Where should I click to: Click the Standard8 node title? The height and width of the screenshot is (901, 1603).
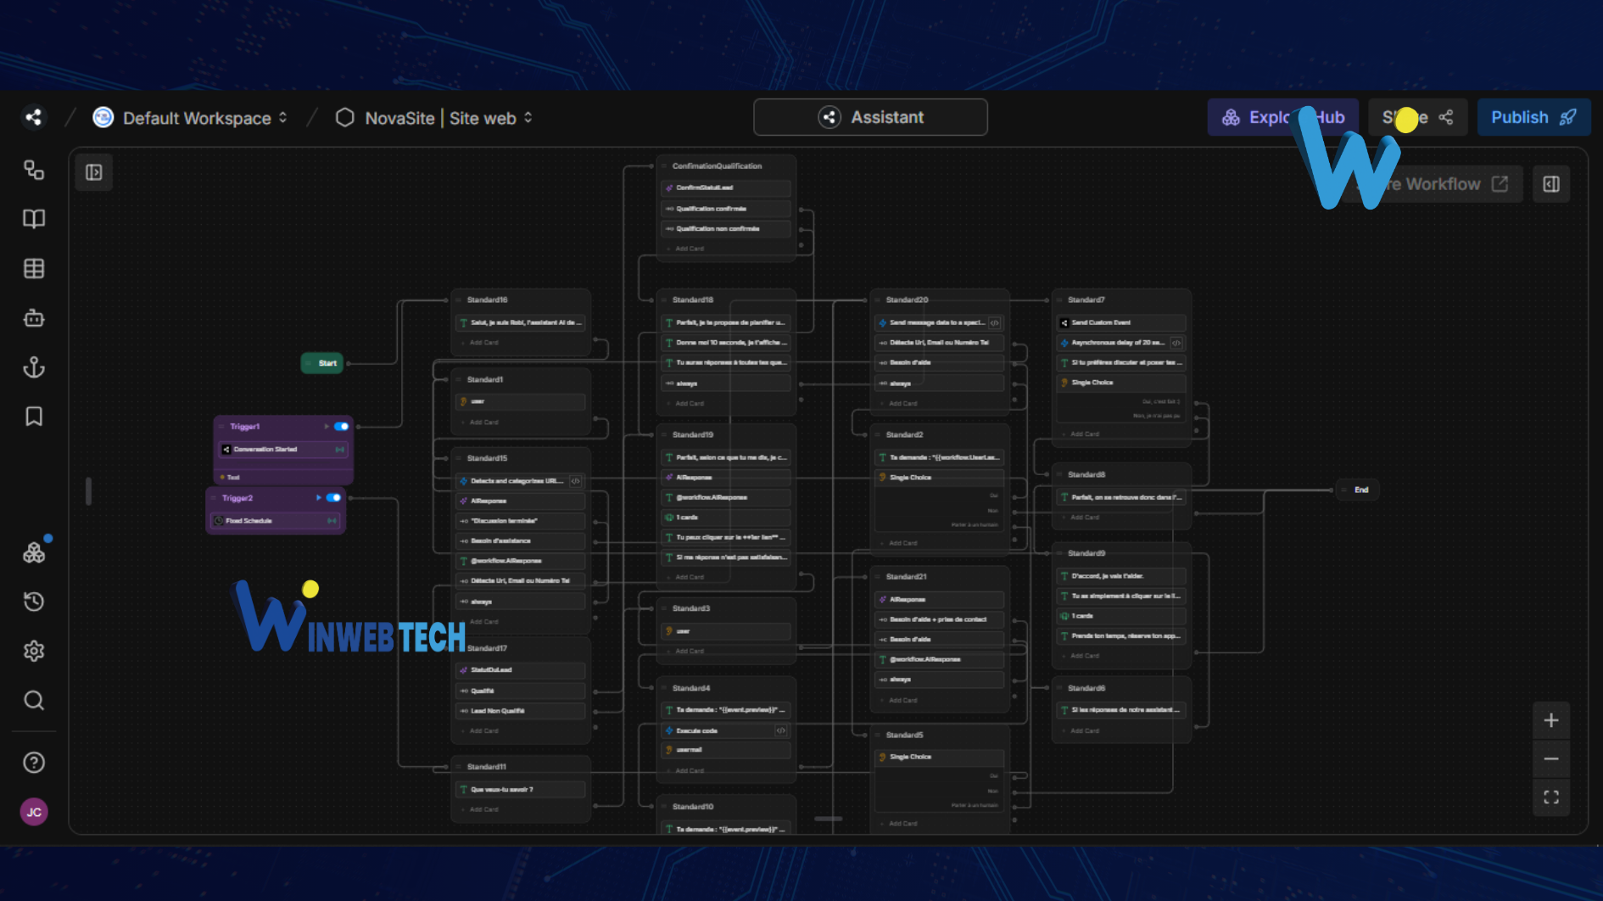[x=1086, y=475]
